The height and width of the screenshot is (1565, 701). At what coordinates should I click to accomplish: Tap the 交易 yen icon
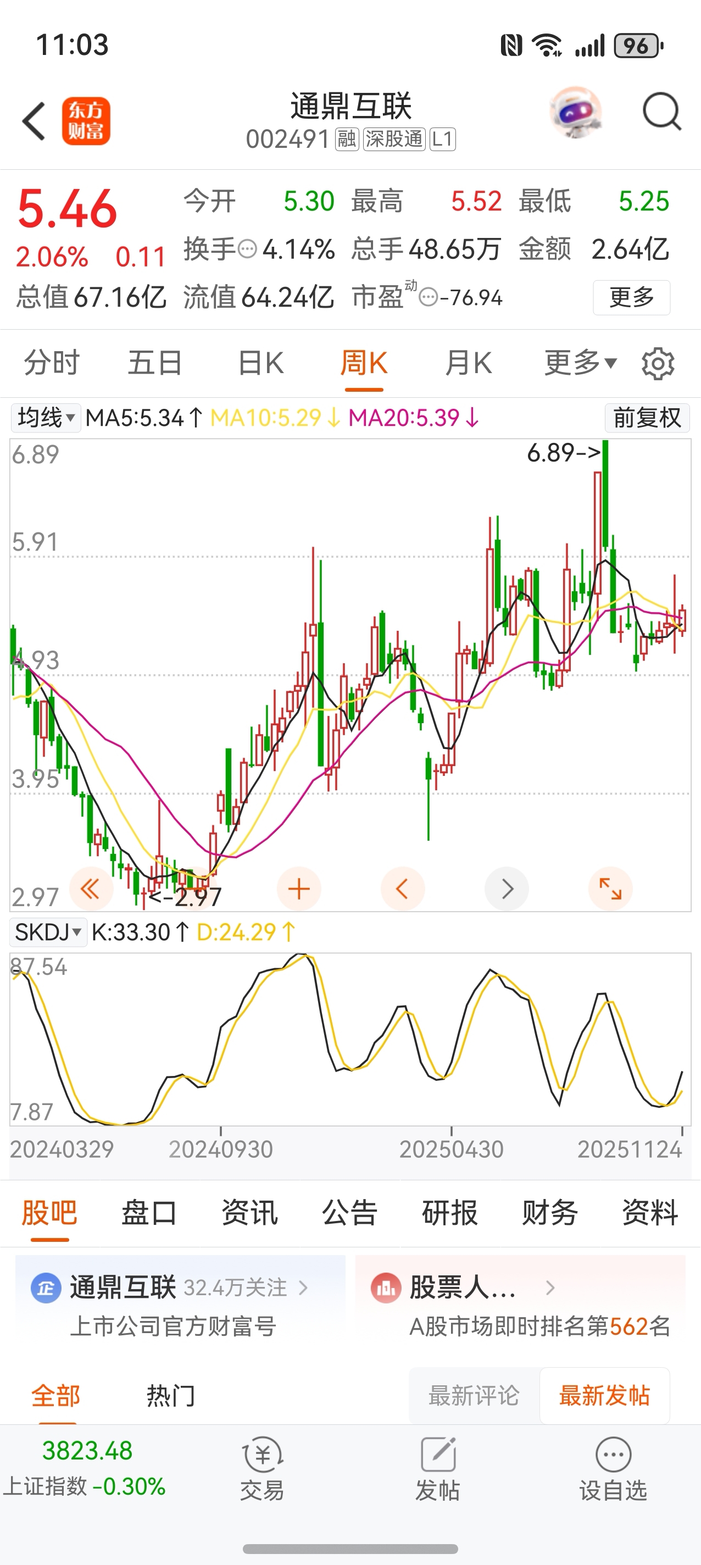[263, 1455]
